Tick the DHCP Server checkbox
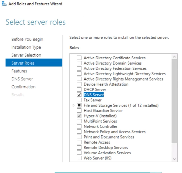 pyautogui.click(x=79, y=89)
